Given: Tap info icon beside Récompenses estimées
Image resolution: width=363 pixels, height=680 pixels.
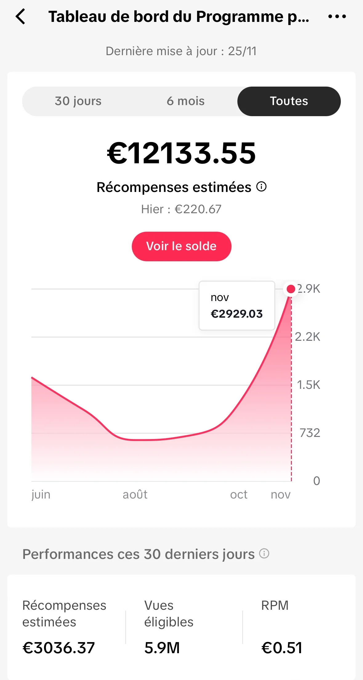Looking at the screenshot, I should click(x=261, y=187).
